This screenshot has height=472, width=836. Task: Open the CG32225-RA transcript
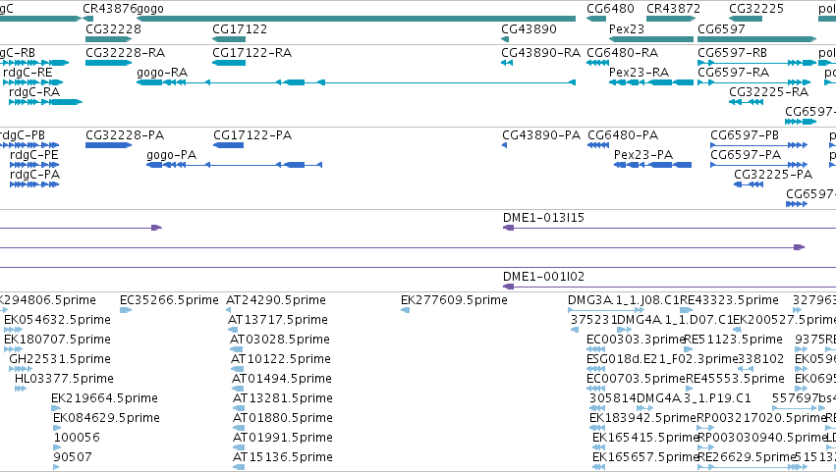coord(746,102)
